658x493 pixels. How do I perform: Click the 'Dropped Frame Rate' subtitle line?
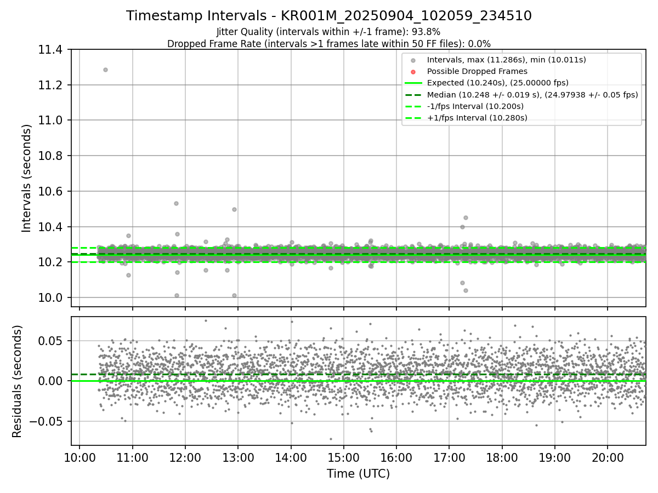[329, 43]
